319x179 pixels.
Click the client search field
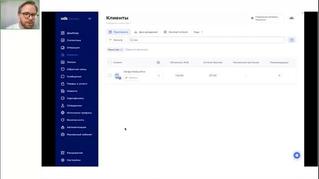[206, 40]
